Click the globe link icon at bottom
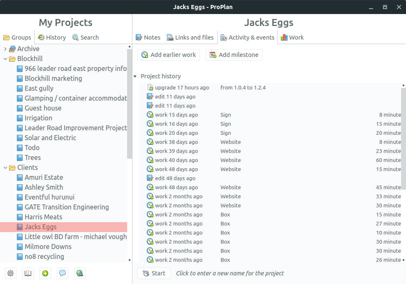The width and height of the screenshot is (406, 284). (80, 273)
